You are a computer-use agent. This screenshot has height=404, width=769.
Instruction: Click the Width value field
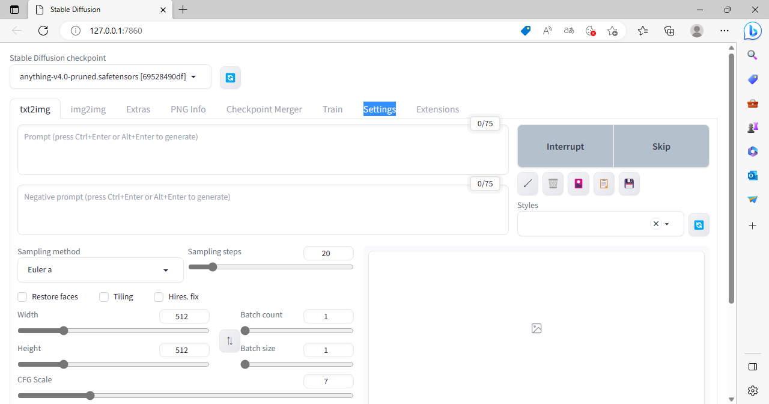click(x=184, y=316)
